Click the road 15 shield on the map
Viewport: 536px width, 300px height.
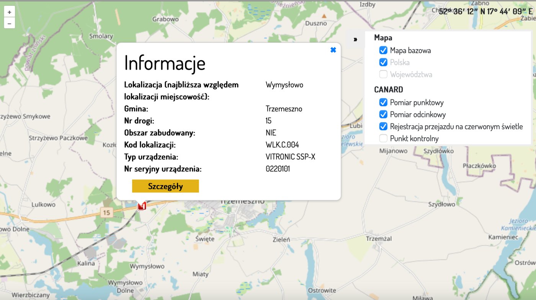click(x=106, y=212)
